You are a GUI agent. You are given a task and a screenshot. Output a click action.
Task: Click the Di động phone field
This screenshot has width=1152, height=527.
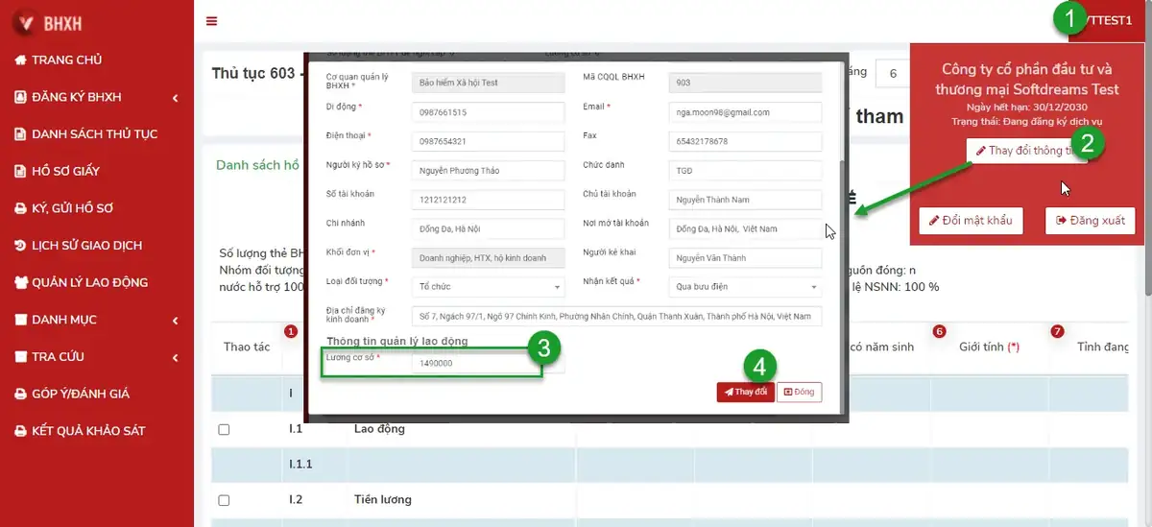pos(489,111)
